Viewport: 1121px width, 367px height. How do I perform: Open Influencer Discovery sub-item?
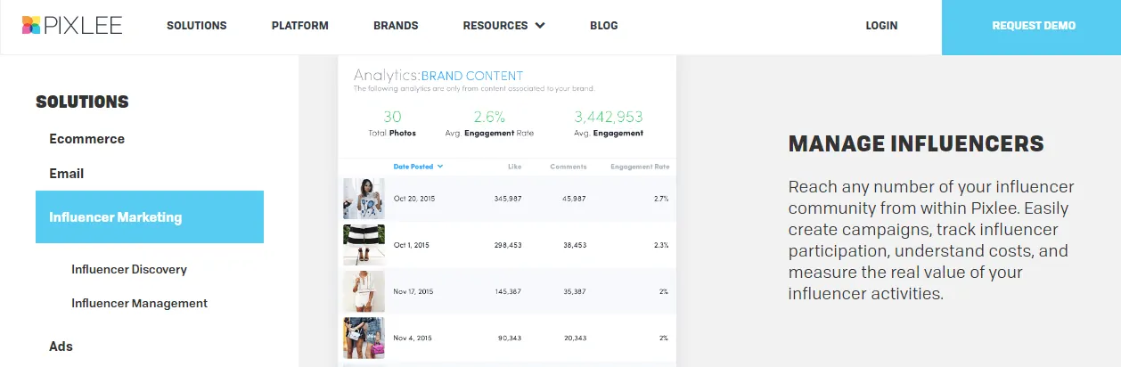tap(129, 269)
